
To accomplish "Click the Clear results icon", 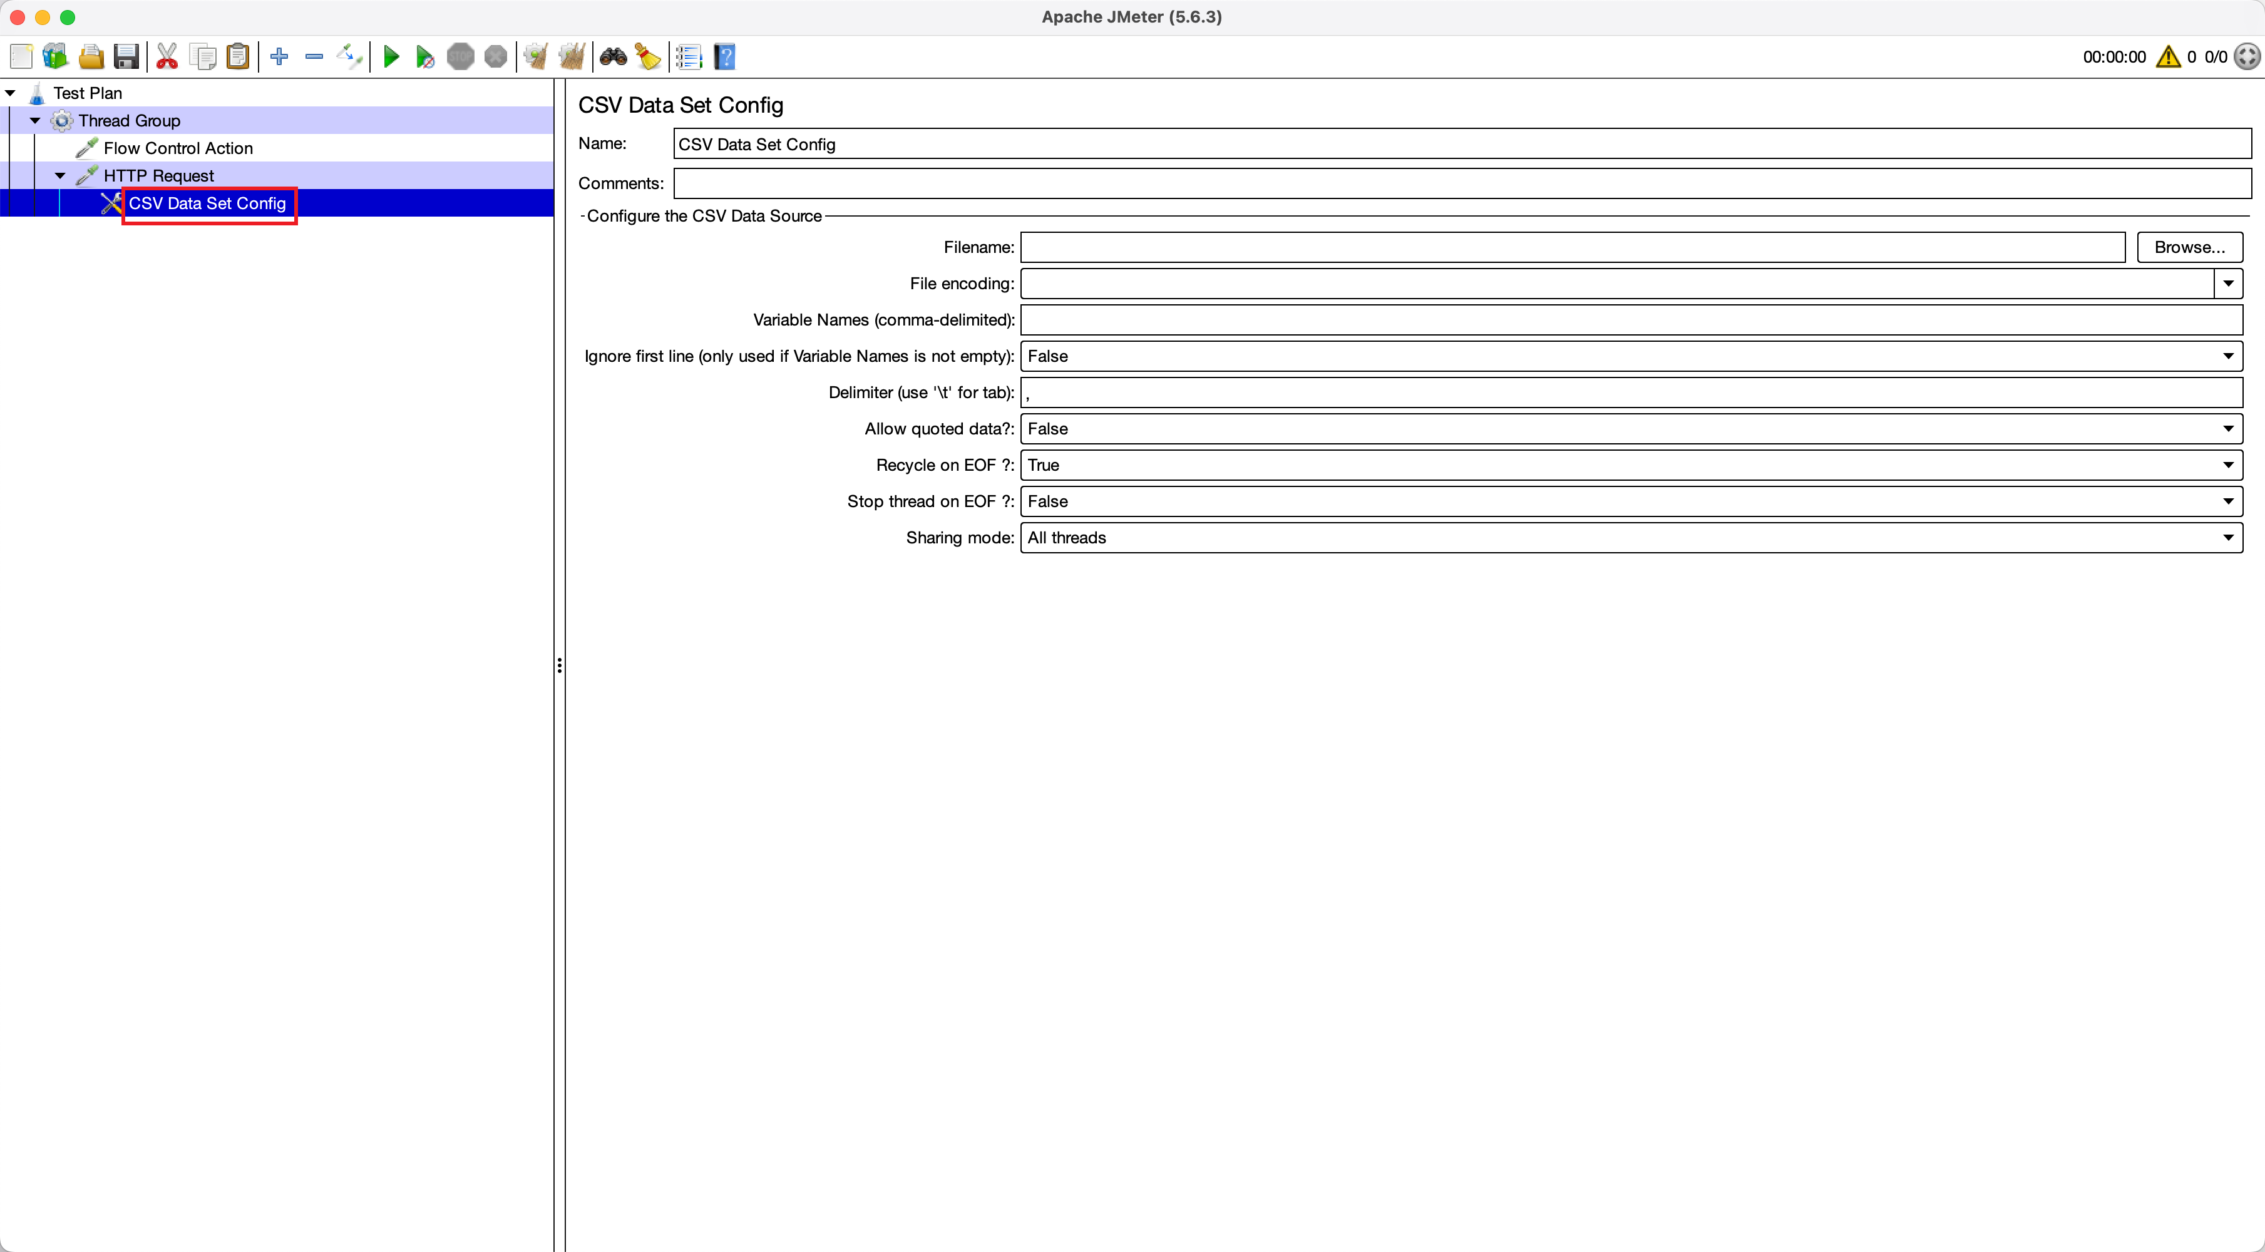I will [537, 57].
